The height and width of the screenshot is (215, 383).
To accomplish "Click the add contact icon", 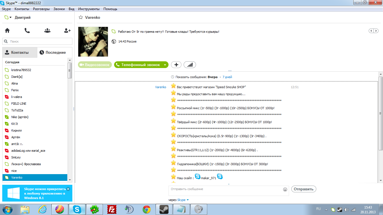I will click(67, 31).
